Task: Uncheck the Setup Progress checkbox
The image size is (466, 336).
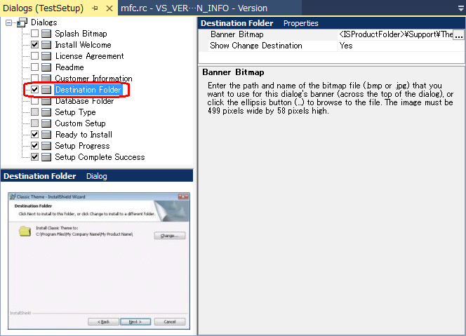Action: 34,146
